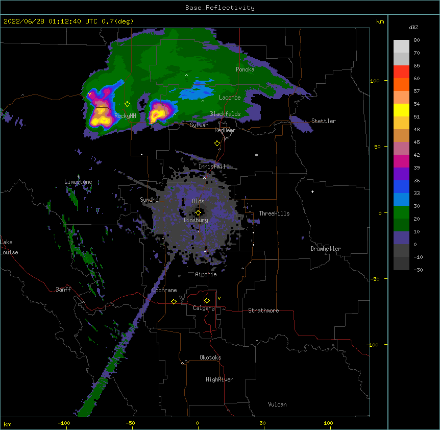Click the radar site marker near Olds
This screenshot has width=440, height=430.
pyautogui.click(x=198, y=212)
